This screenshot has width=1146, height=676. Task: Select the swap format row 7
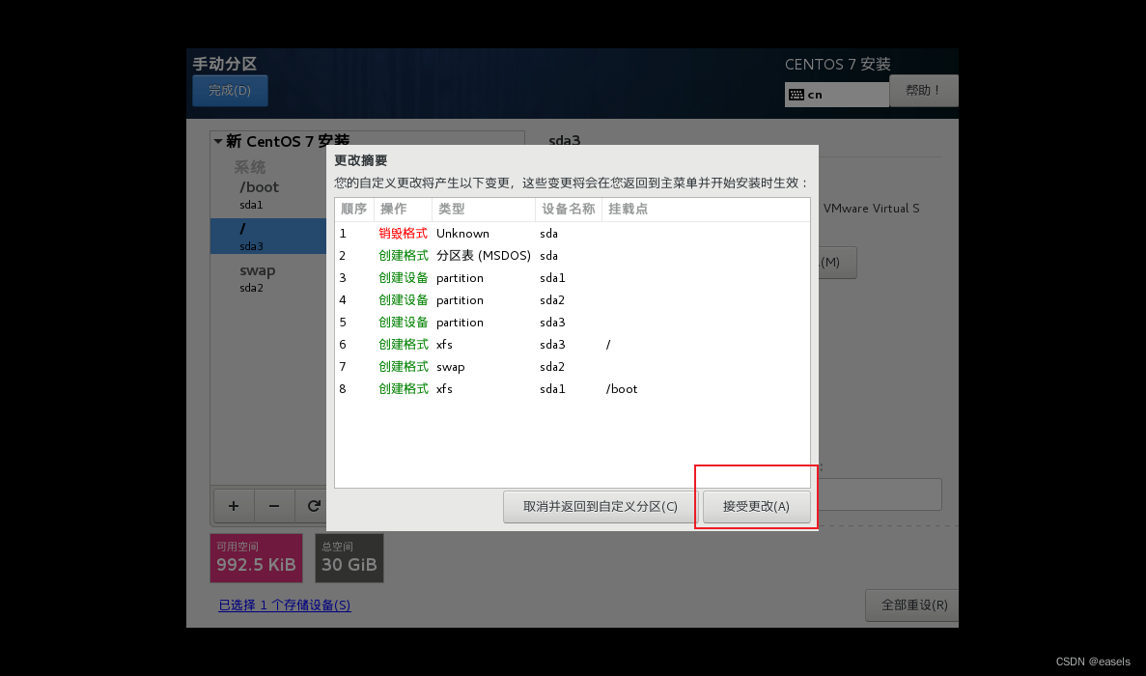click(x=573, y=367)
